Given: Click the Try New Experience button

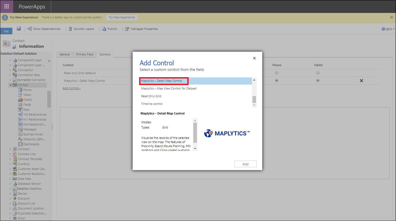Looking at the screenshot, I should [122, 17].
